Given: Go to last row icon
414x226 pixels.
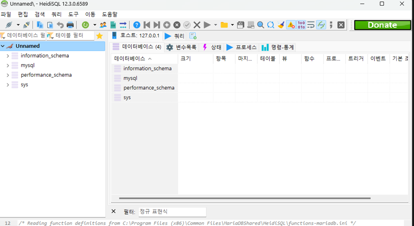Looking at the screenshot, I should click(157, 25).
